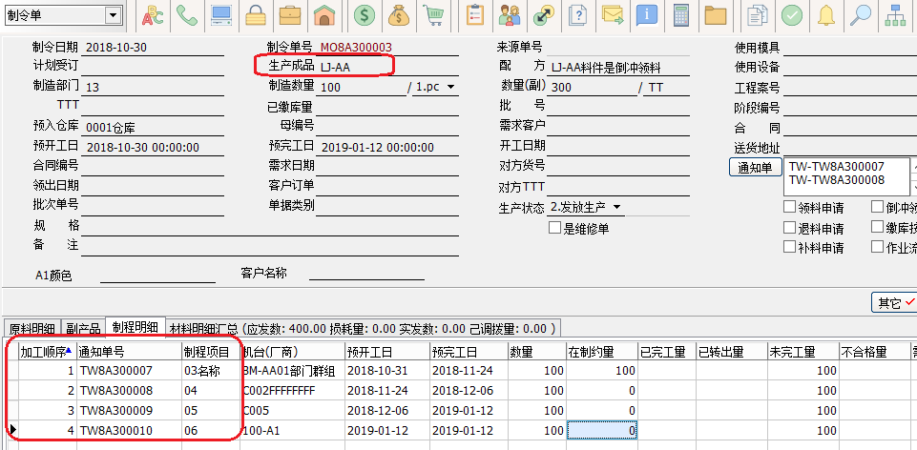Click the 制造数量 field containing 100
Screen dimensions: 917x450
pos(362,87)
